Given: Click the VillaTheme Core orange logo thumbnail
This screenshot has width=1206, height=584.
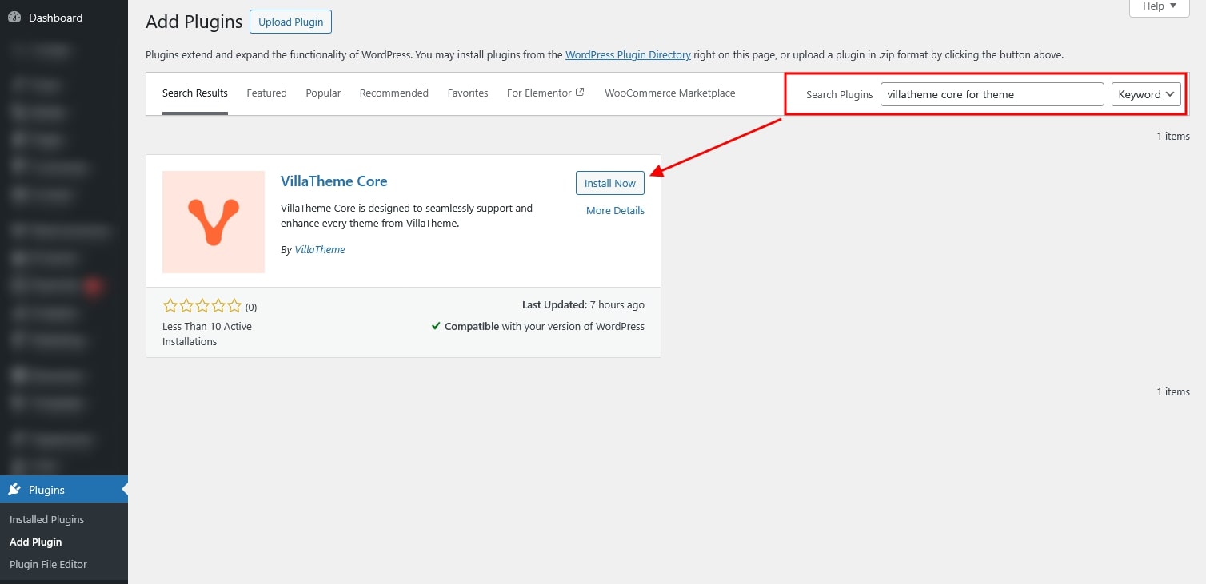Looking at the screenshot, I should pyautogui.click(x=214, y=222).
